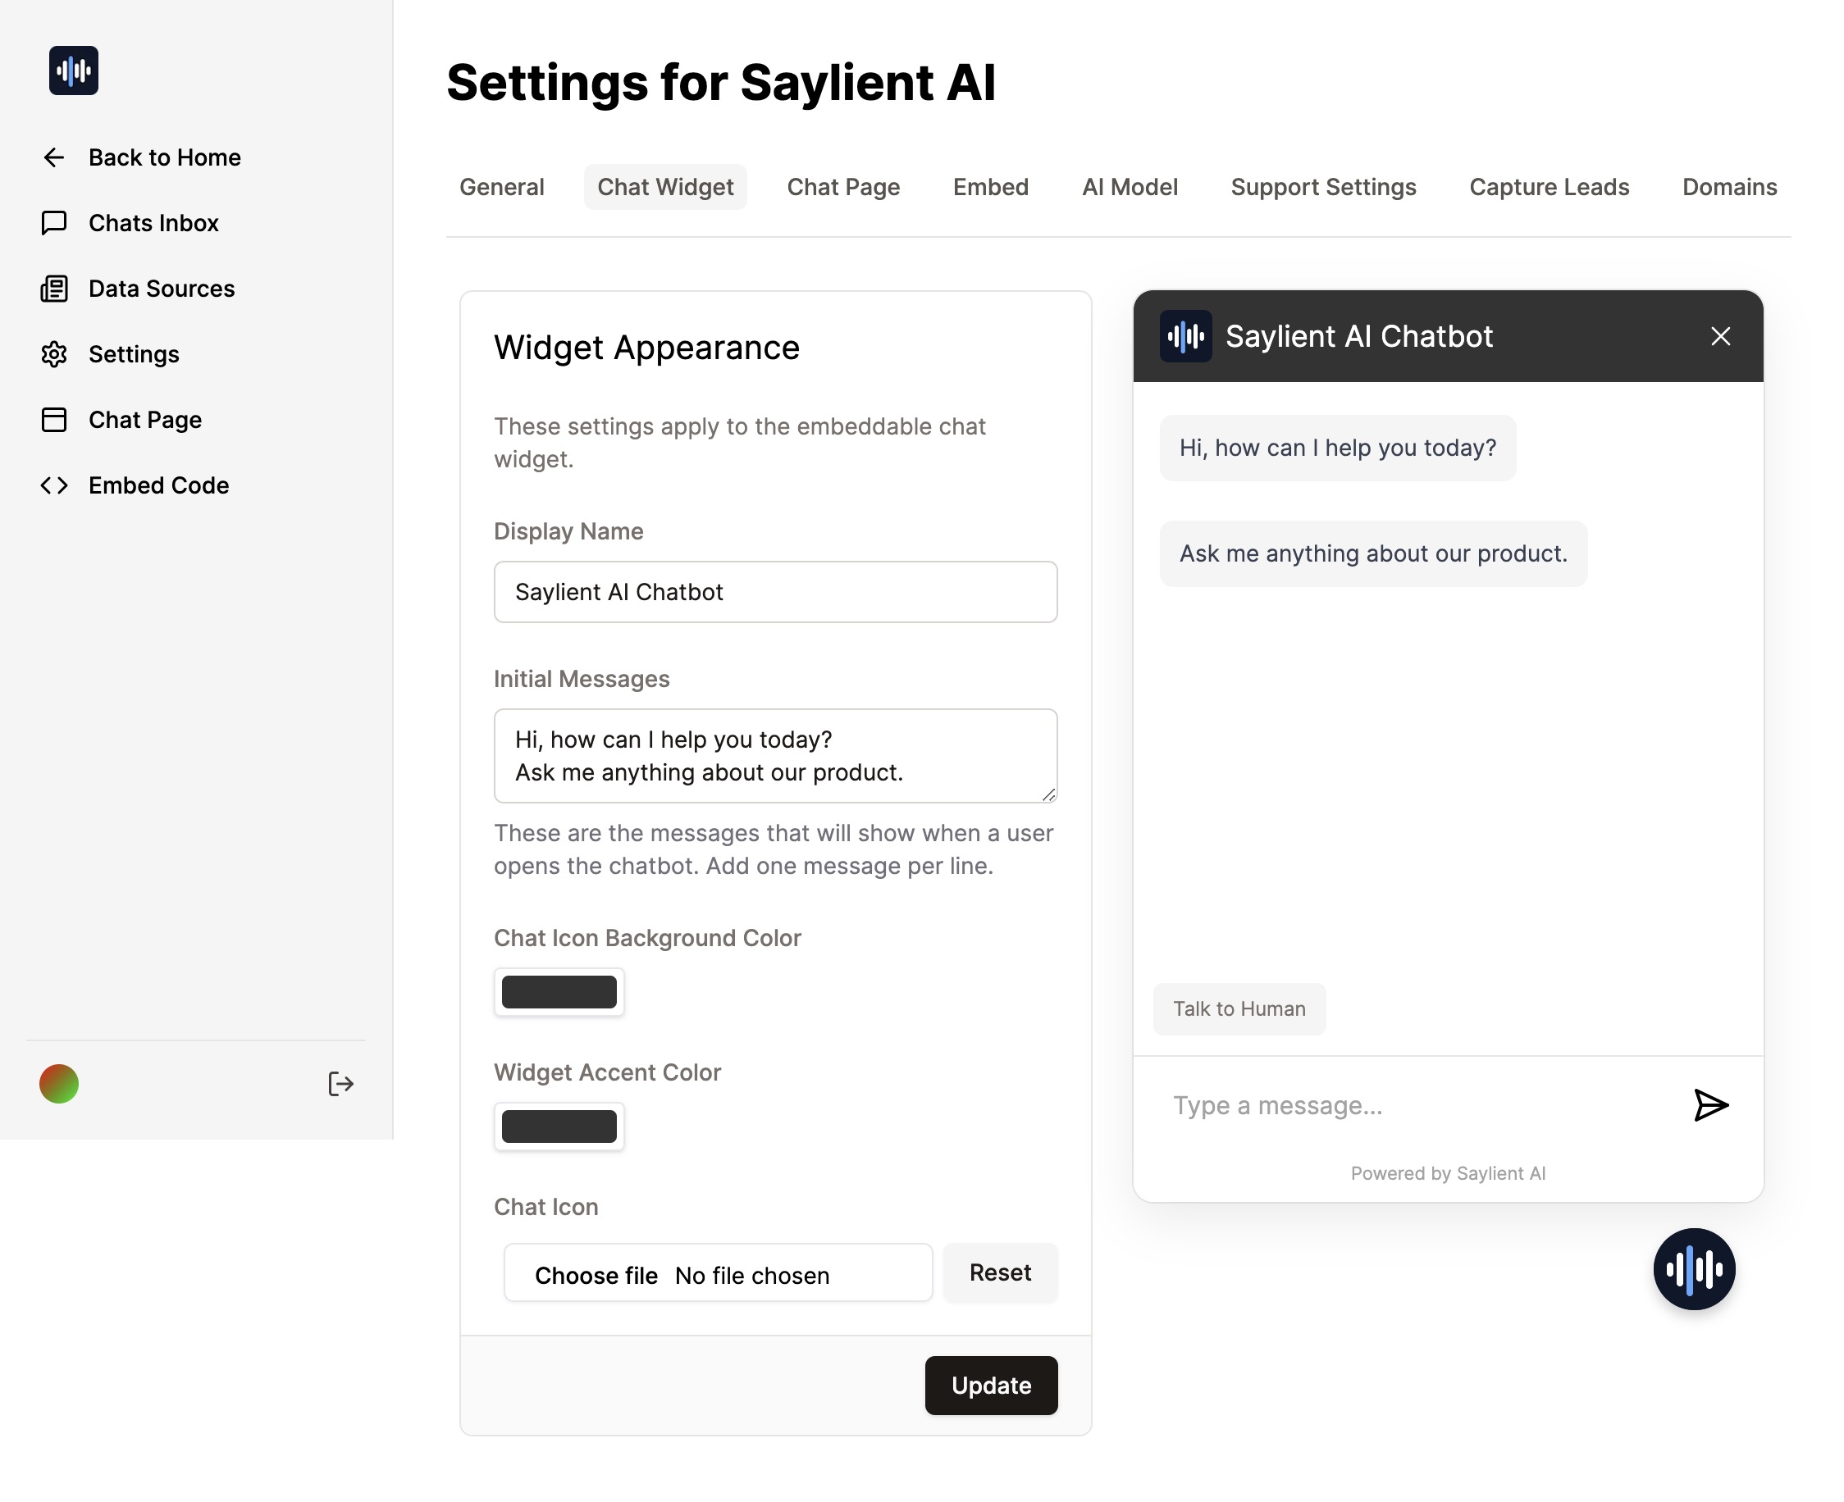
Task: Open the General settings tab
Action: point(502,187)
